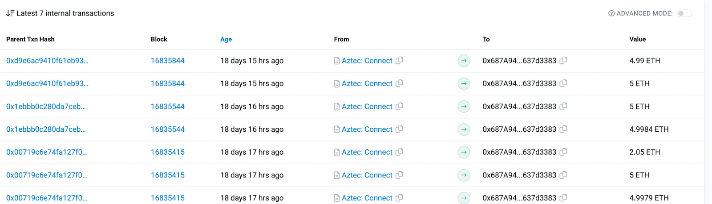Copy the From address in the last row
Screen dimensions: 712x204
[400, 197]
